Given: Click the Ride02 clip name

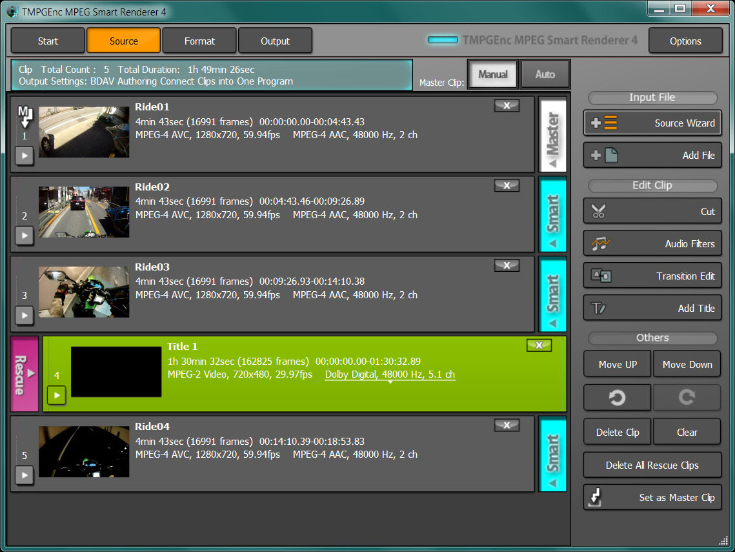Looking at the screenshot, I should pyautogui.click(x=152, y=187).
